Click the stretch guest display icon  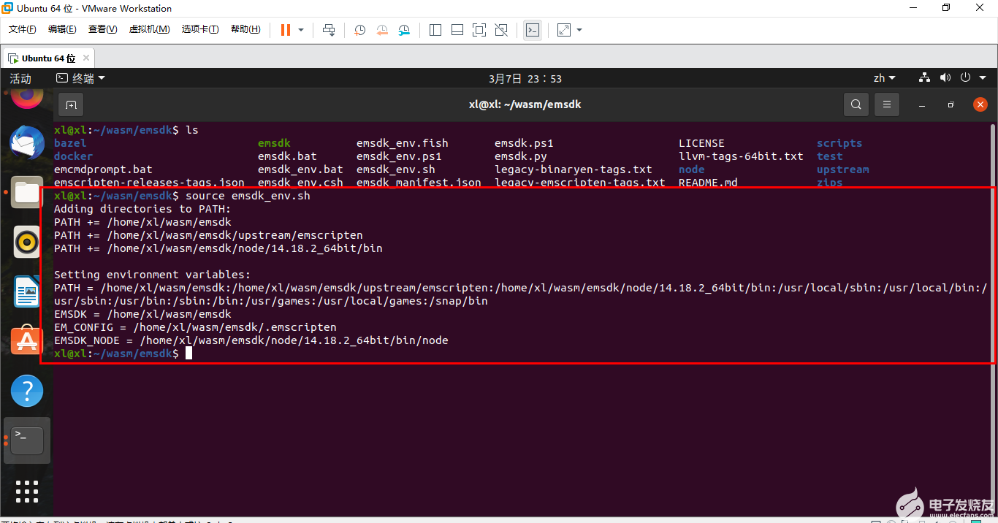[x=564, y=30]
